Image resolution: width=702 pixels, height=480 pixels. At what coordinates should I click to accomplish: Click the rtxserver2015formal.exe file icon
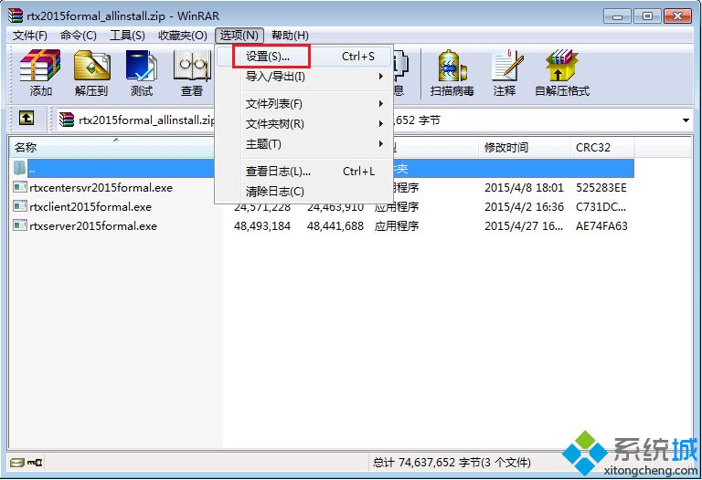point(20,225)
